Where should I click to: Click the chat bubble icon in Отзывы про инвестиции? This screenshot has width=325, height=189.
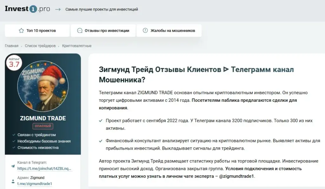[80, 31]
